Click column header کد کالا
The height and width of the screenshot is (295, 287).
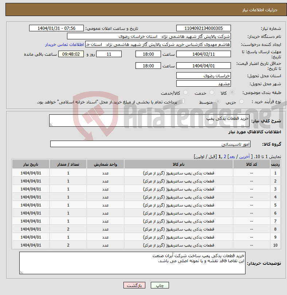pyautogui.click(x=251, y=164)
